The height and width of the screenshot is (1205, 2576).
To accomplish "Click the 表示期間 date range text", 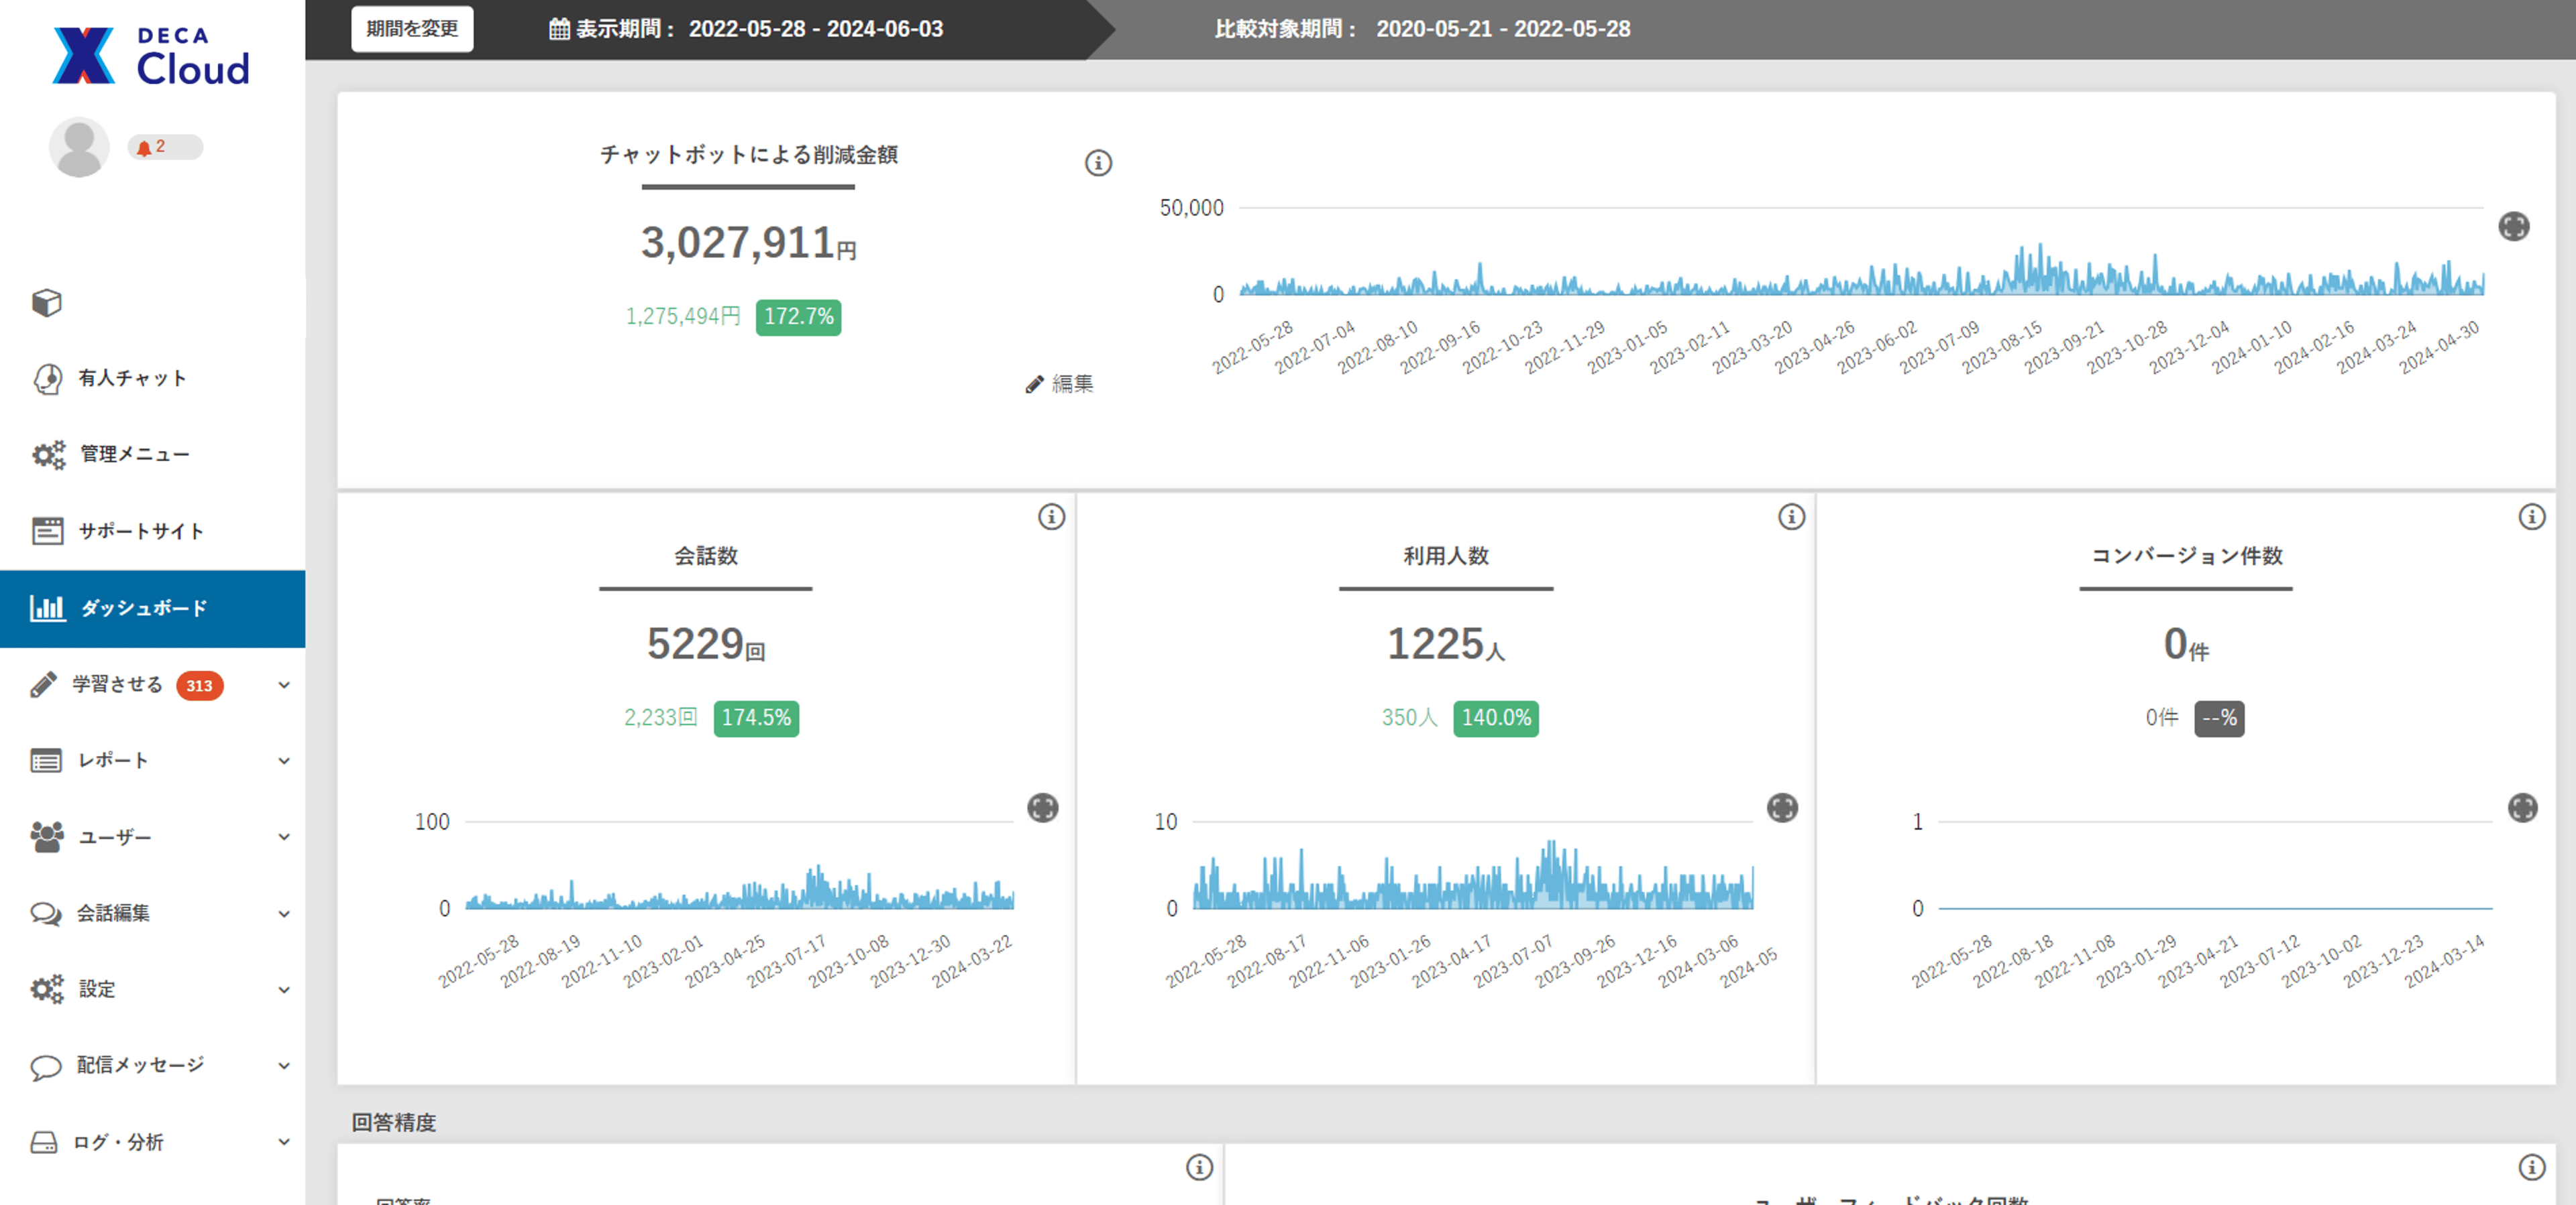I will [816, 29].
